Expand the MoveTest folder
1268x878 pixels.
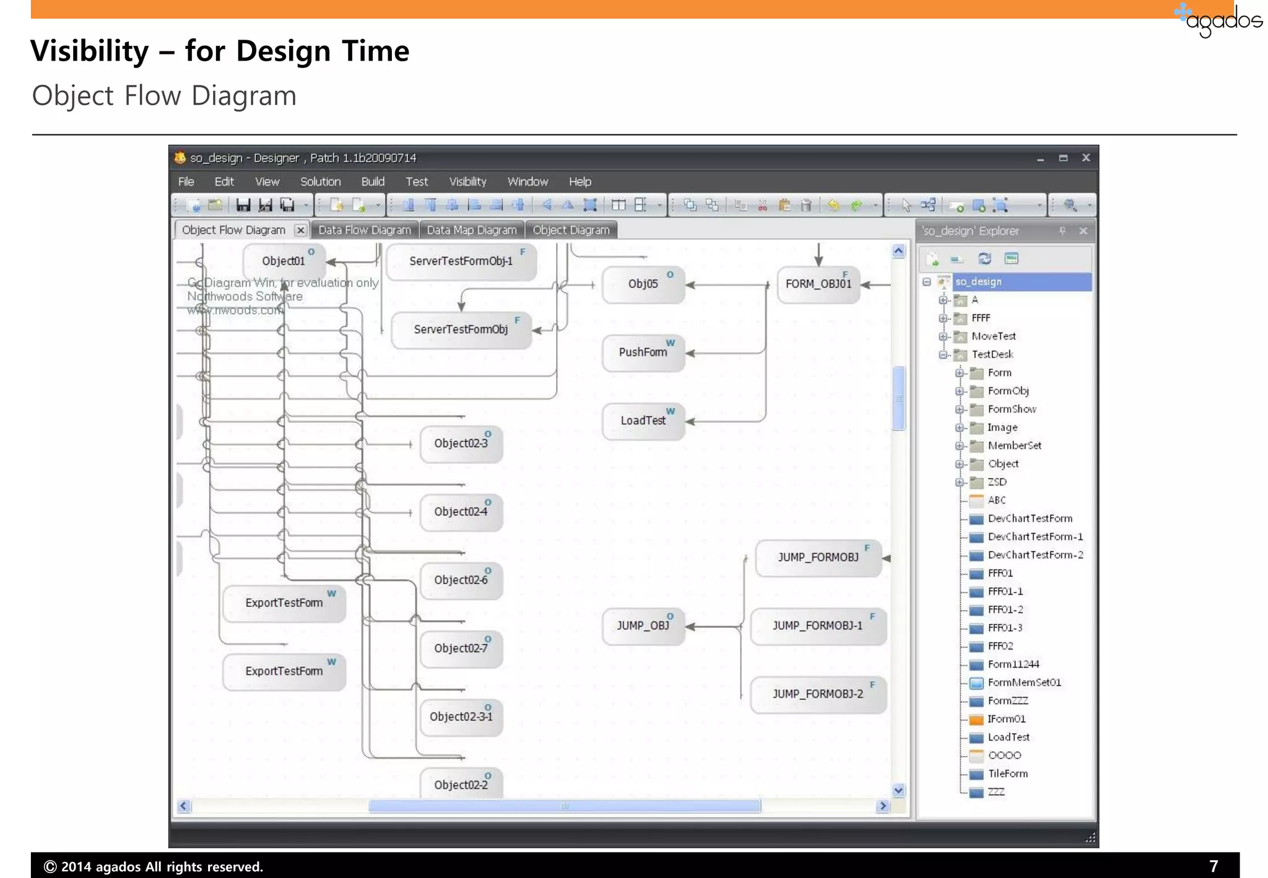[943, 336]
